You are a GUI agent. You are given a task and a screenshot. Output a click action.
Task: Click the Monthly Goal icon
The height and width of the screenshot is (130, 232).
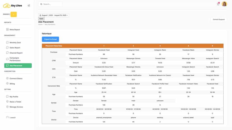7,42
